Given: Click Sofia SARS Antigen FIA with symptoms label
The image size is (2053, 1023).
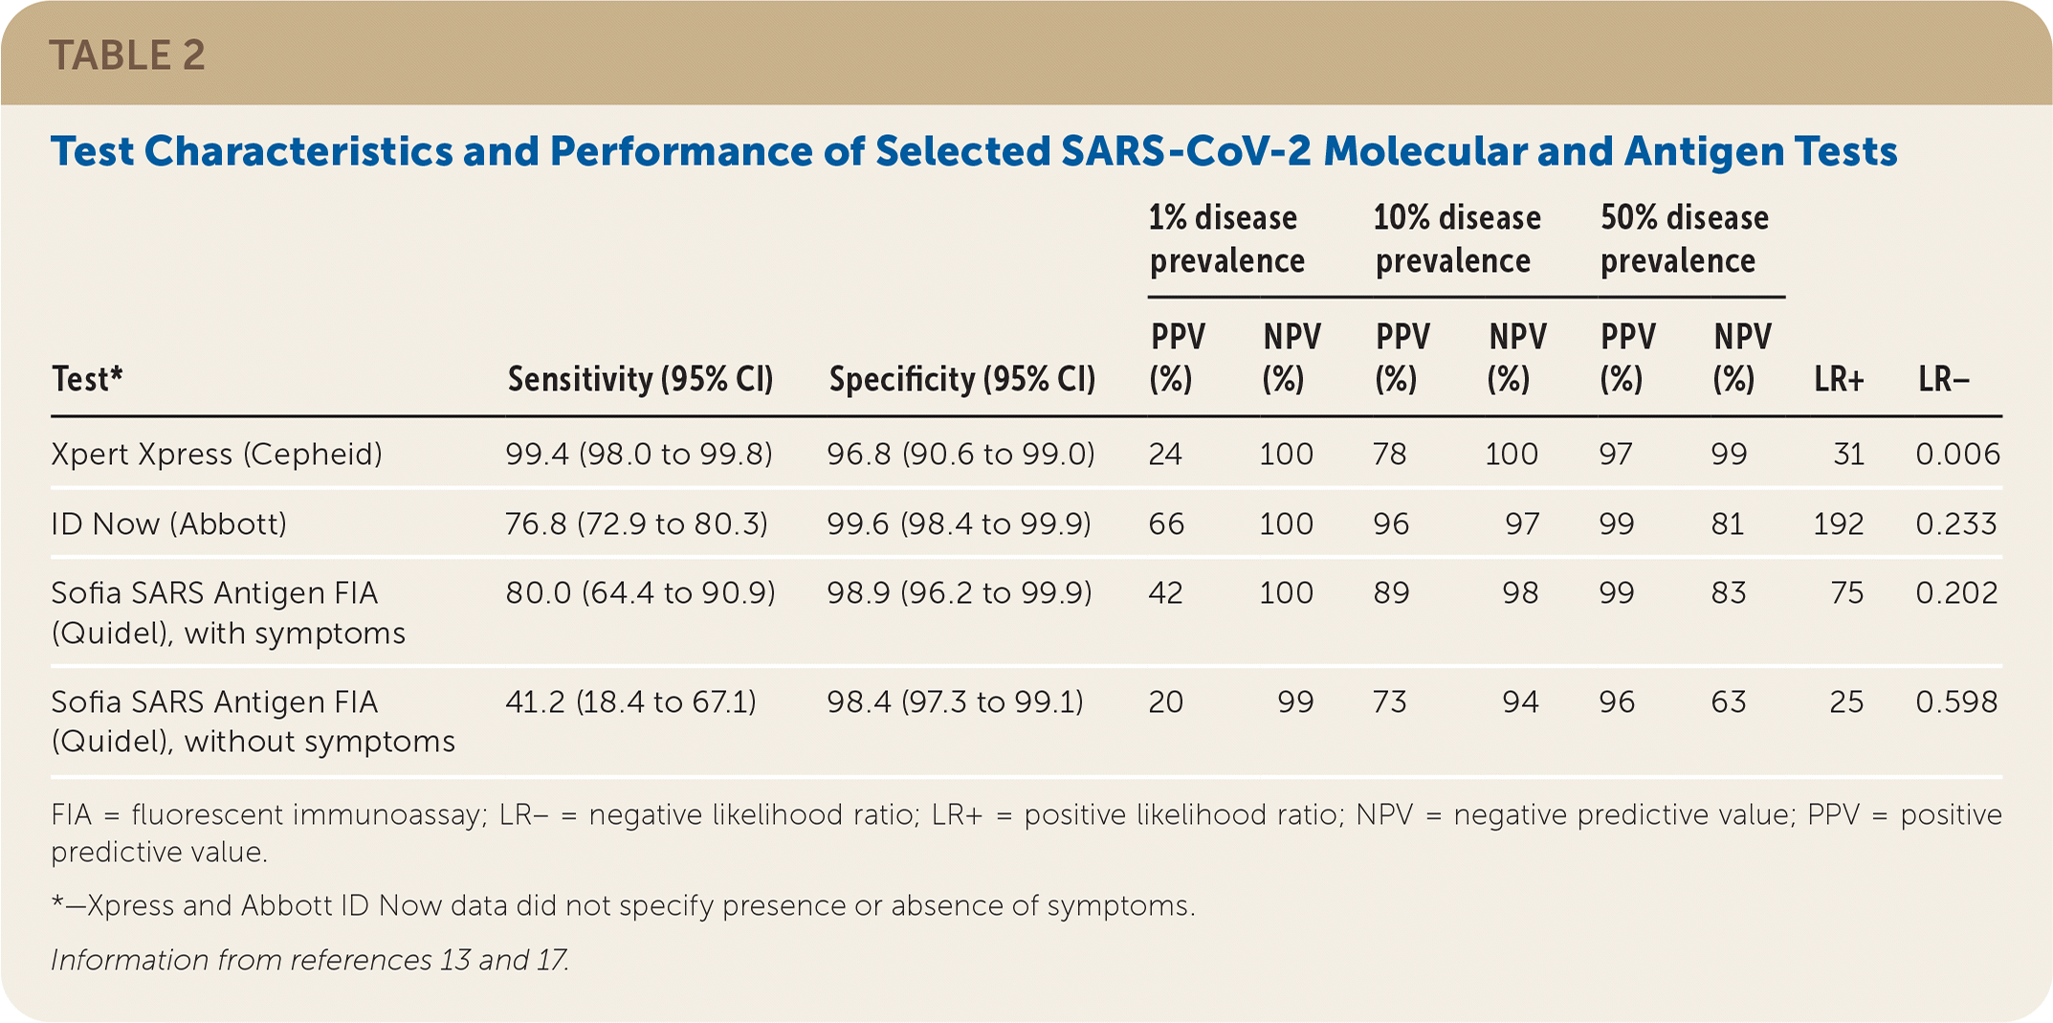Looking at the screenshot, I should [228, 612].
